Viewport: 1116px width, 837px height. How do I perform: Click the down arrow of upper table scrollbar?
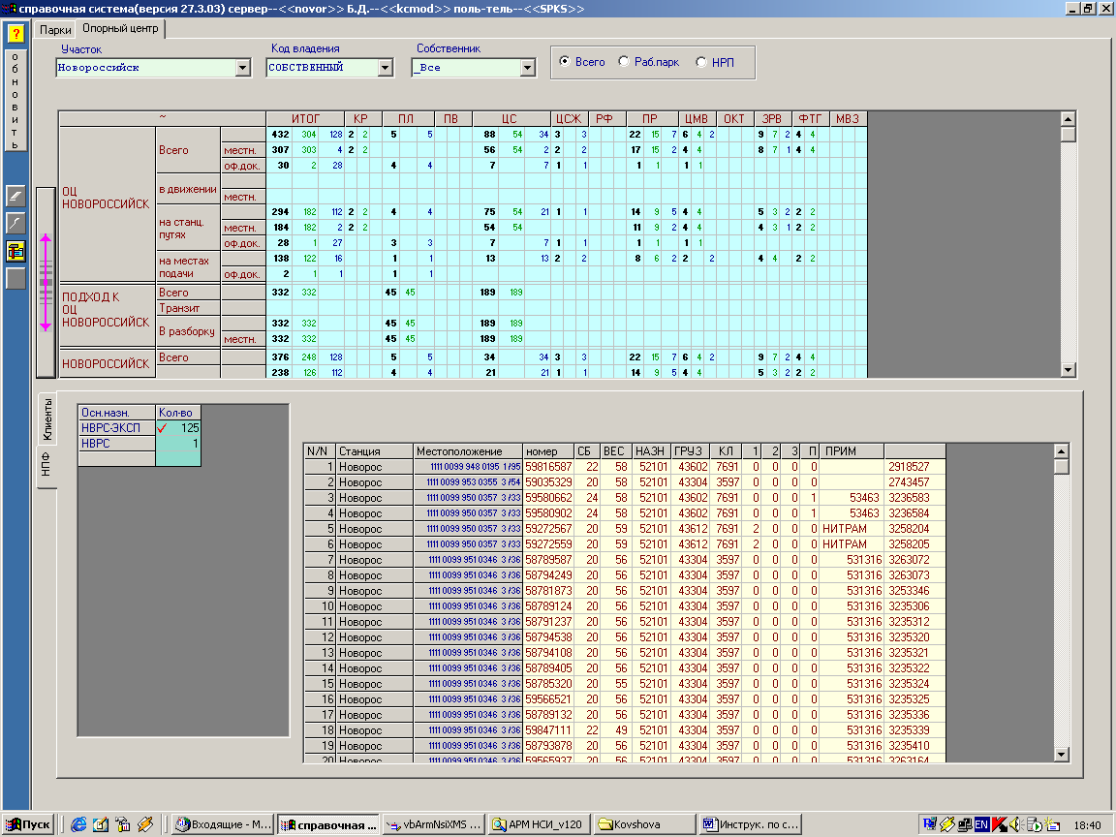pos(1068,369)
